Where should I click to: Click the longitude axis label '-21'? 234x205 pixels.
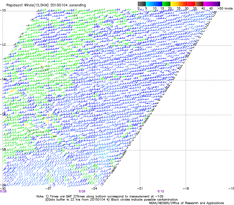[140, 189]
